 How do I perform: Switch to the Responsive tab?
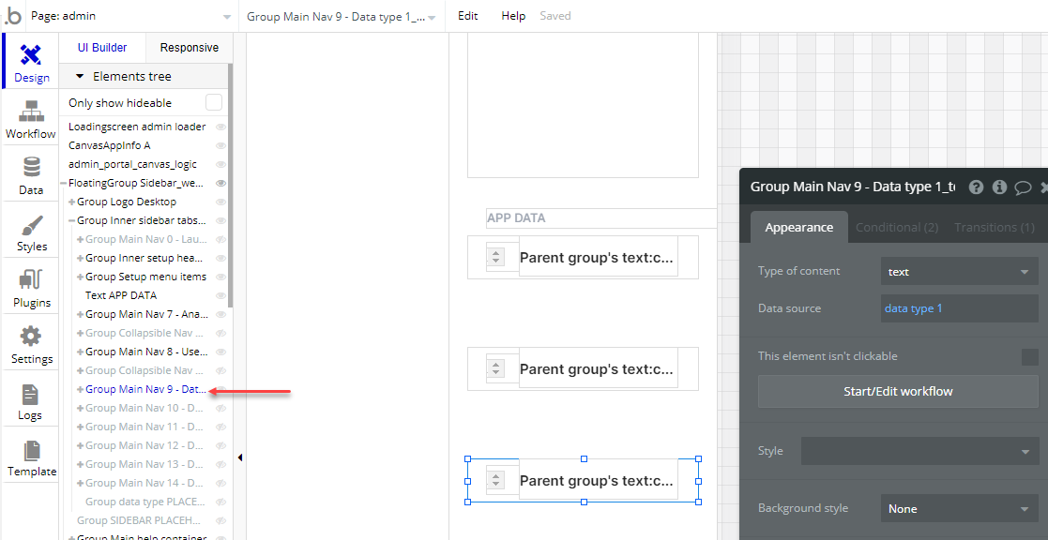[190, 48]
